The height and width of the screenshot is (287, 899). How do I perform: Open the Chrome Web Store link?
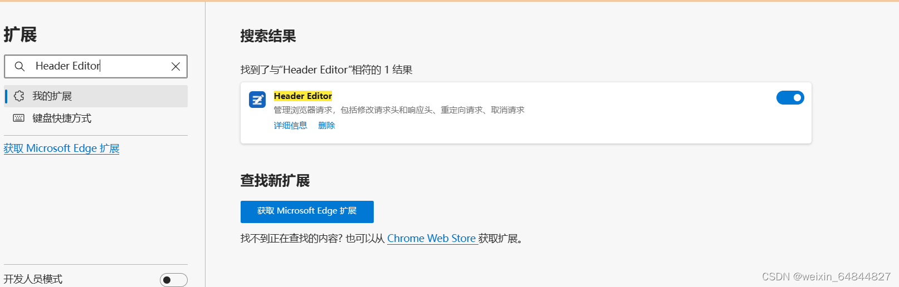coord(432,239)
